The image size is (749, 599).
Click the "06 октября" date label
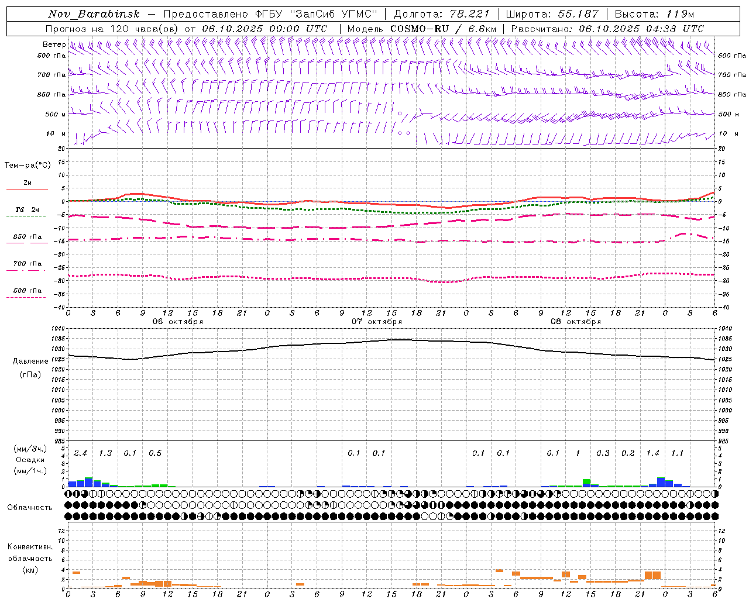[x=178, y=322]
